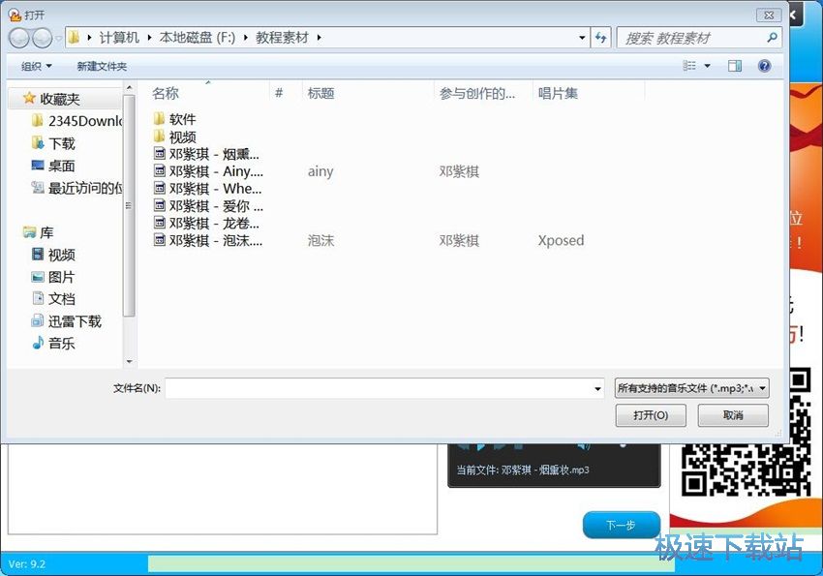Click ainy title cell
The height and width of the screenshot is (576, 823).
320,171
